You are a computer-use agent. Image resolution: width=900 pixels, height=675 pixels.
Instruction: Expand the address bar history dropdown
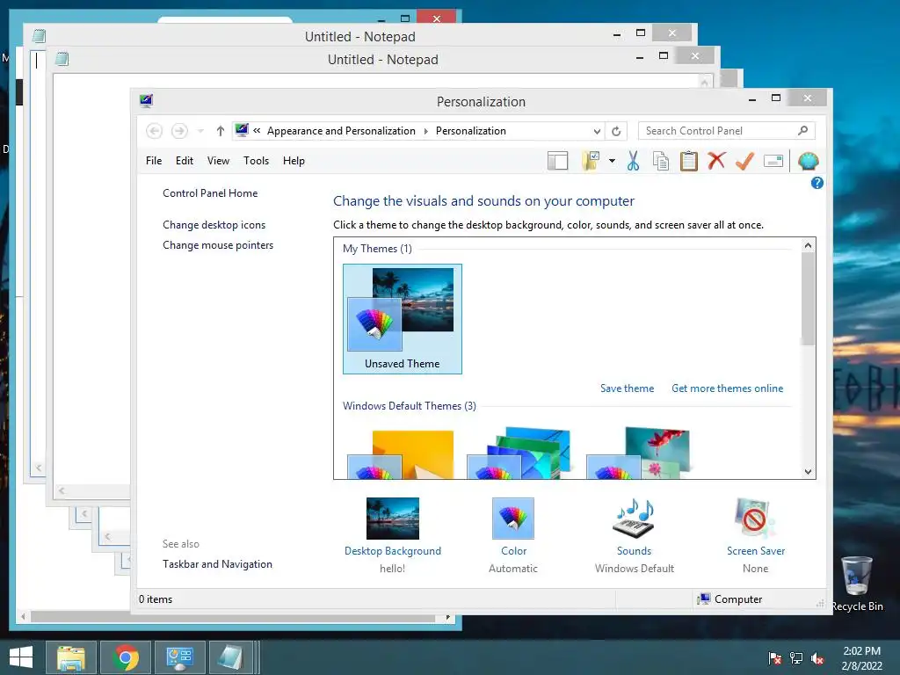click(x=597, y=132)
